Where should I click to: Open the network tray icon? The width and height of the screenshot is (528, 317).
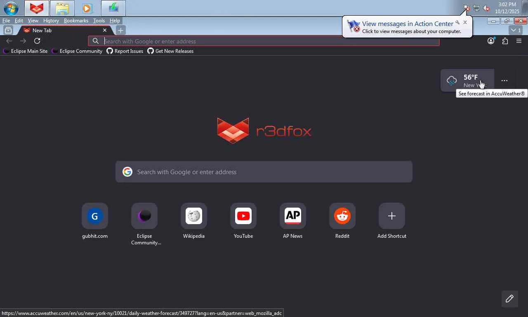click(476, 8)
